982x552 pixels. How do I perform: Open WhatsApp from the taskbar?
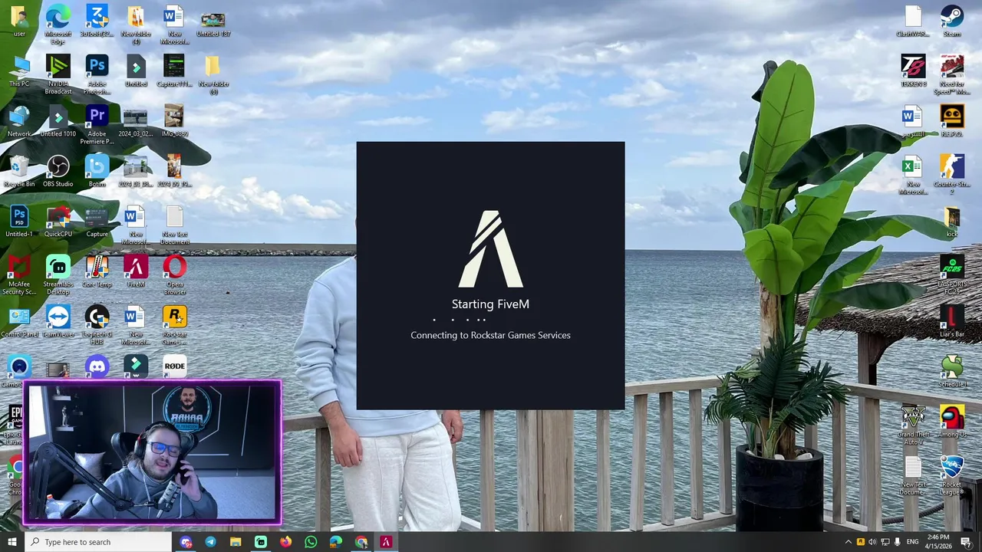coord(311,542)
